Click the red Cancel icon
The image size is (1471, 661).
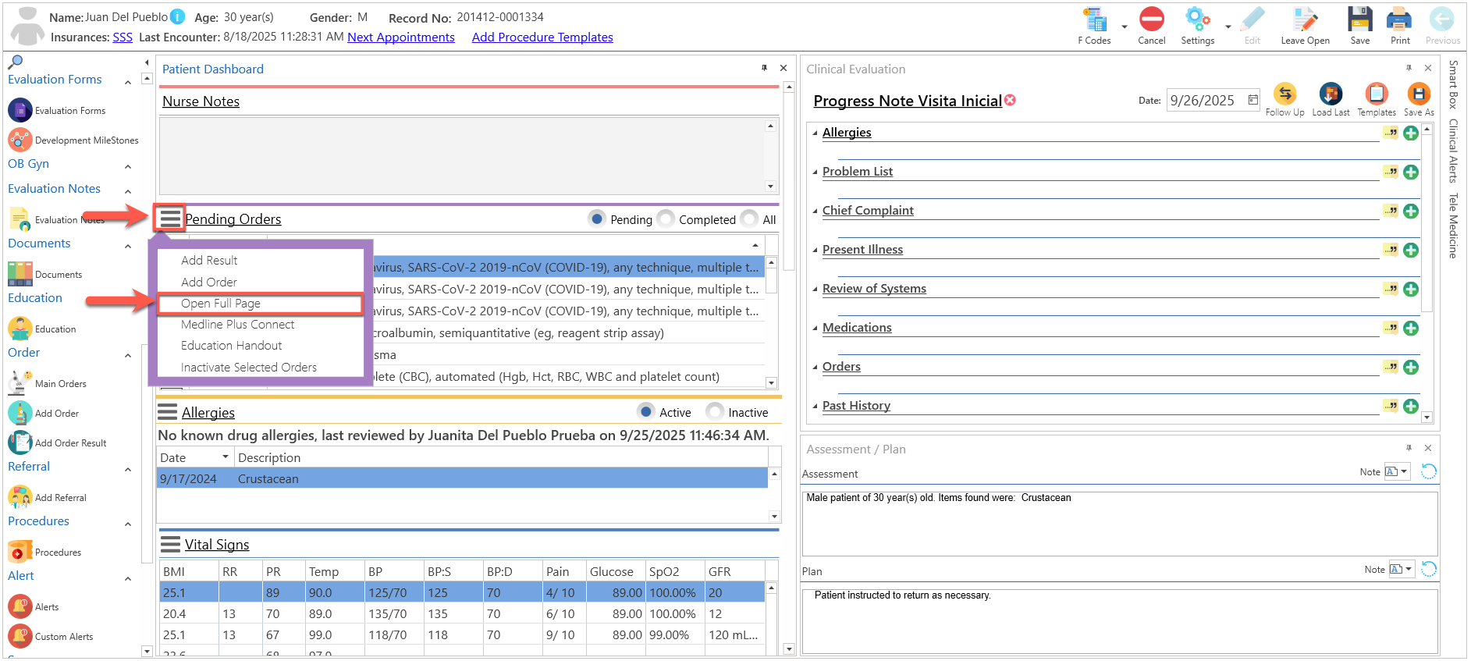pos(1151,20)
